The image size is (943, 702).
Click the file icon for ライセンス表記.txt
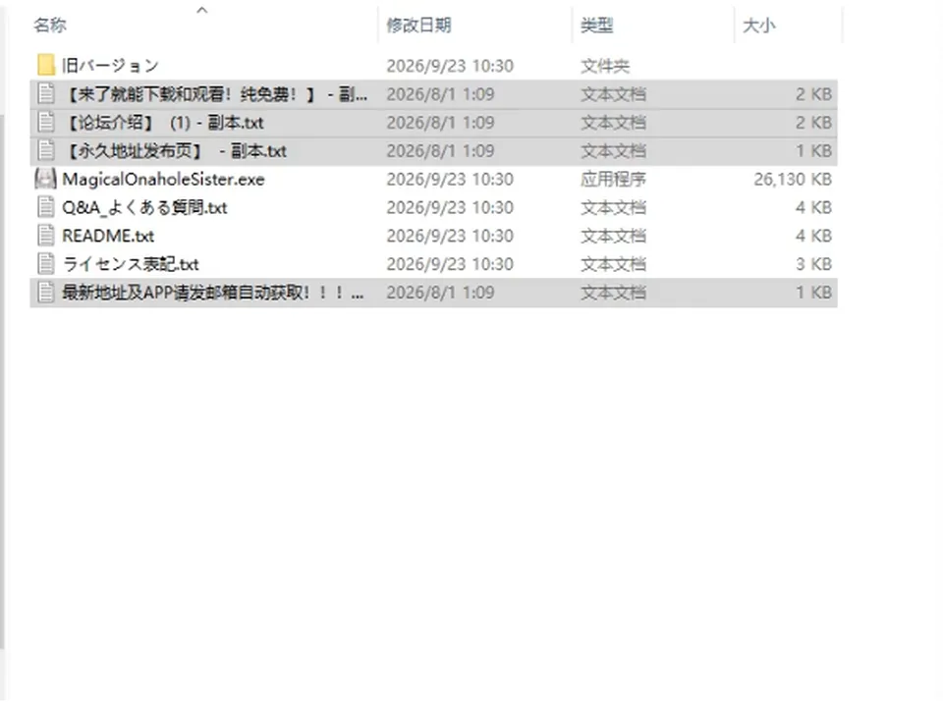pos(46,263)
